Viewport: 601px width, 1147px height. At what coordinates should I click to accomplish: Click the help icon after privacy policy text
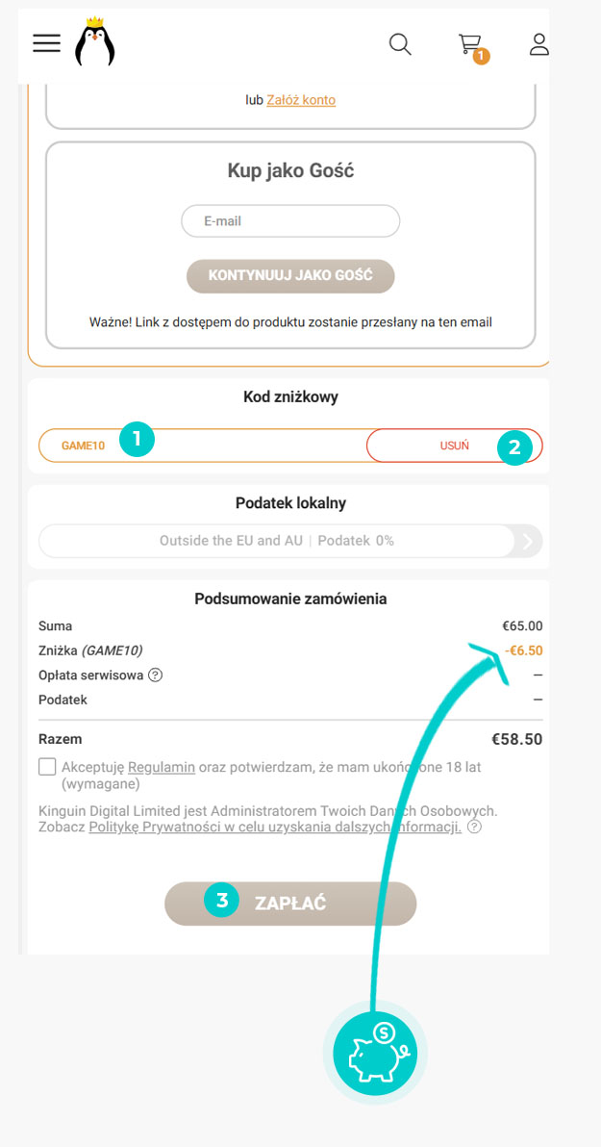tap(474, 828)
